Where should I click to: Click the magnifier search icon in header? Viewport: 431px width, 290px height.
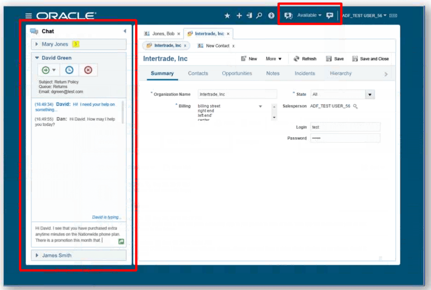pos(259,16)
